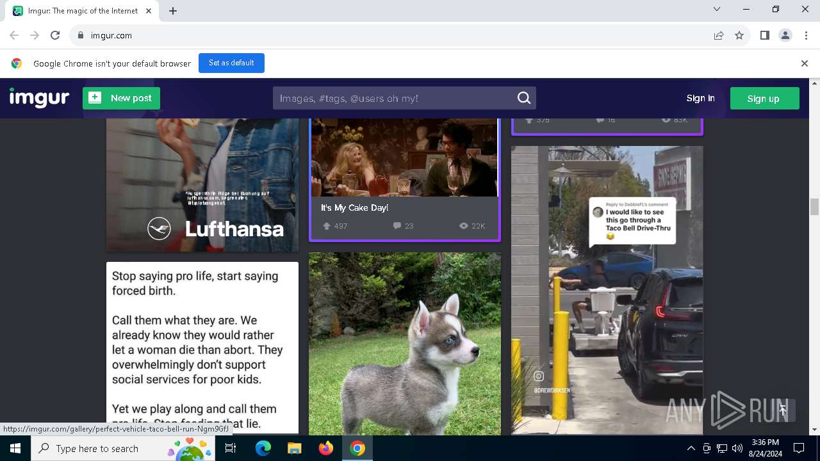Click the comments icon showing 23

(x=397, y=226)
